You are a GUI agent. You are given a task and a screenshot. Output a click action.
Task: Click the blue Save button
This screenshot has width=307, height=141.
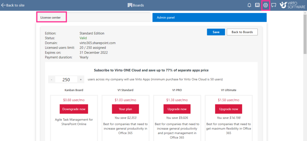(x=216, y=32)
